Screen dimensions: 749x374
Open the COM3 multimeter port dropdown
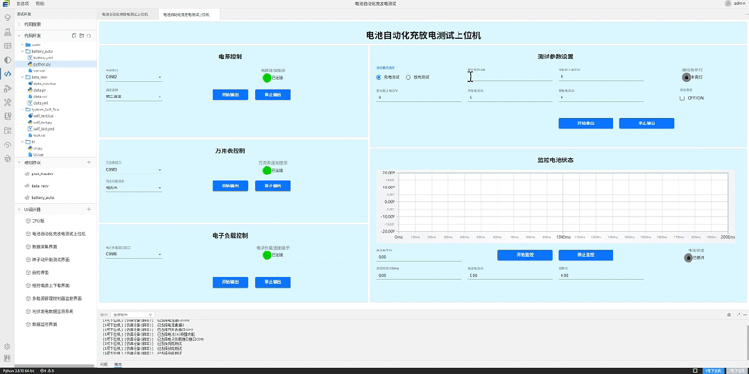pyautogui.click(x=134, y=169)
